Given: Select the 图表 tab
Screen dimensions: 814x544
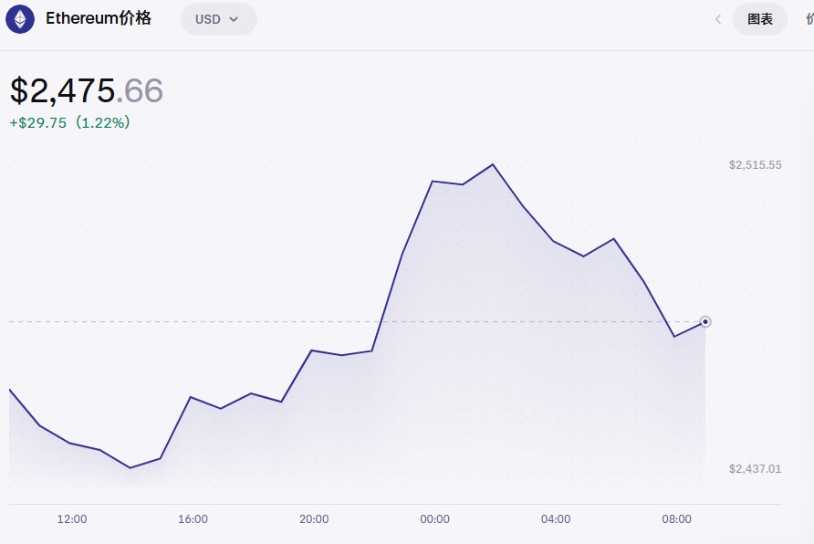Looking at the screenshot, I should (x=760, y=19).
